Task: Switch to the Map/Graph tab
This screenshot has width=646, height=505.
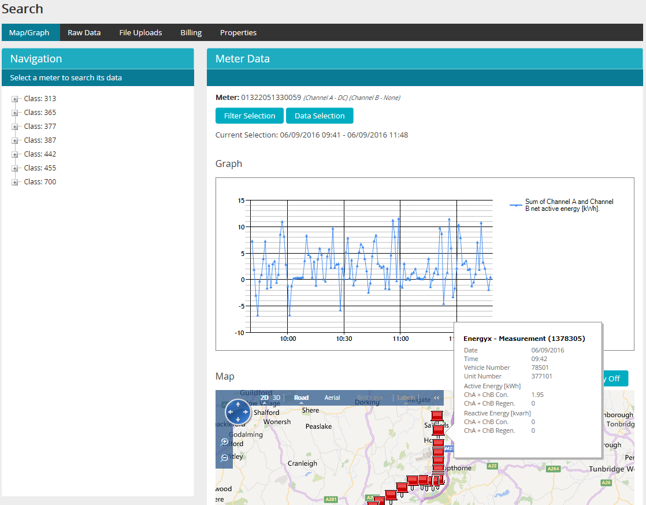Action: coord(29,32)
